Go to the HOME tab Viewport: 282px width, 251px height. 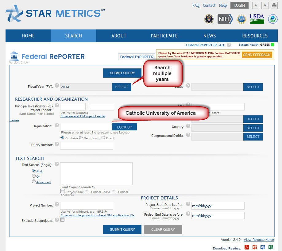28,36
